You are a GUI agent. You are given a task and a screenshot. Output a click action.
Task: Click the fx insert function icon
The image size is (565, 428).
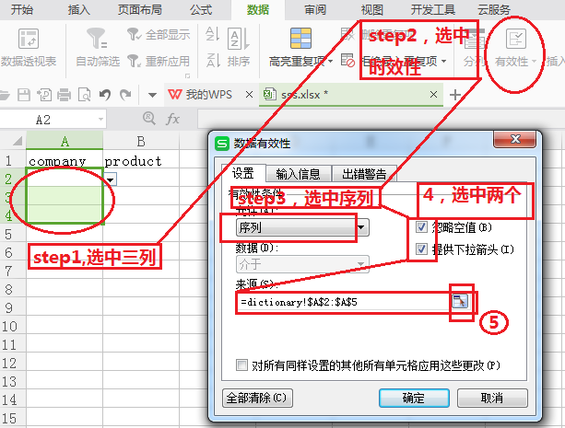pos(172,120)
